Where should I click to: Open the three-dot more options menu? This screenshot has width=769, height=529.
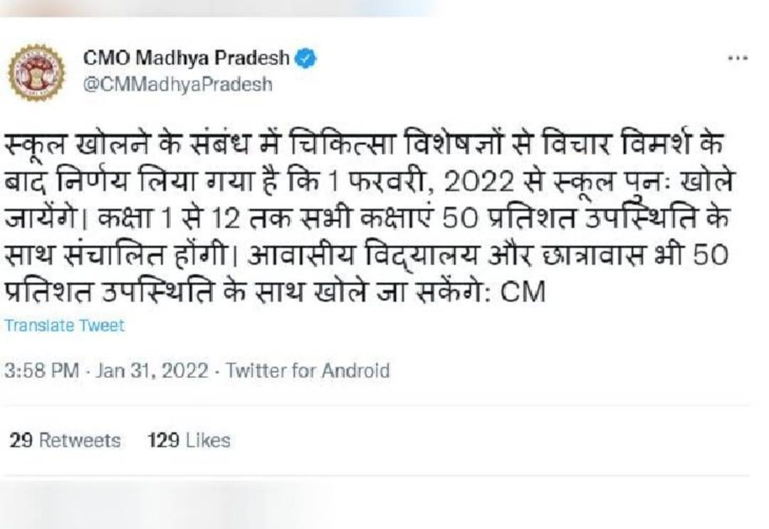(x=737, y=59)
